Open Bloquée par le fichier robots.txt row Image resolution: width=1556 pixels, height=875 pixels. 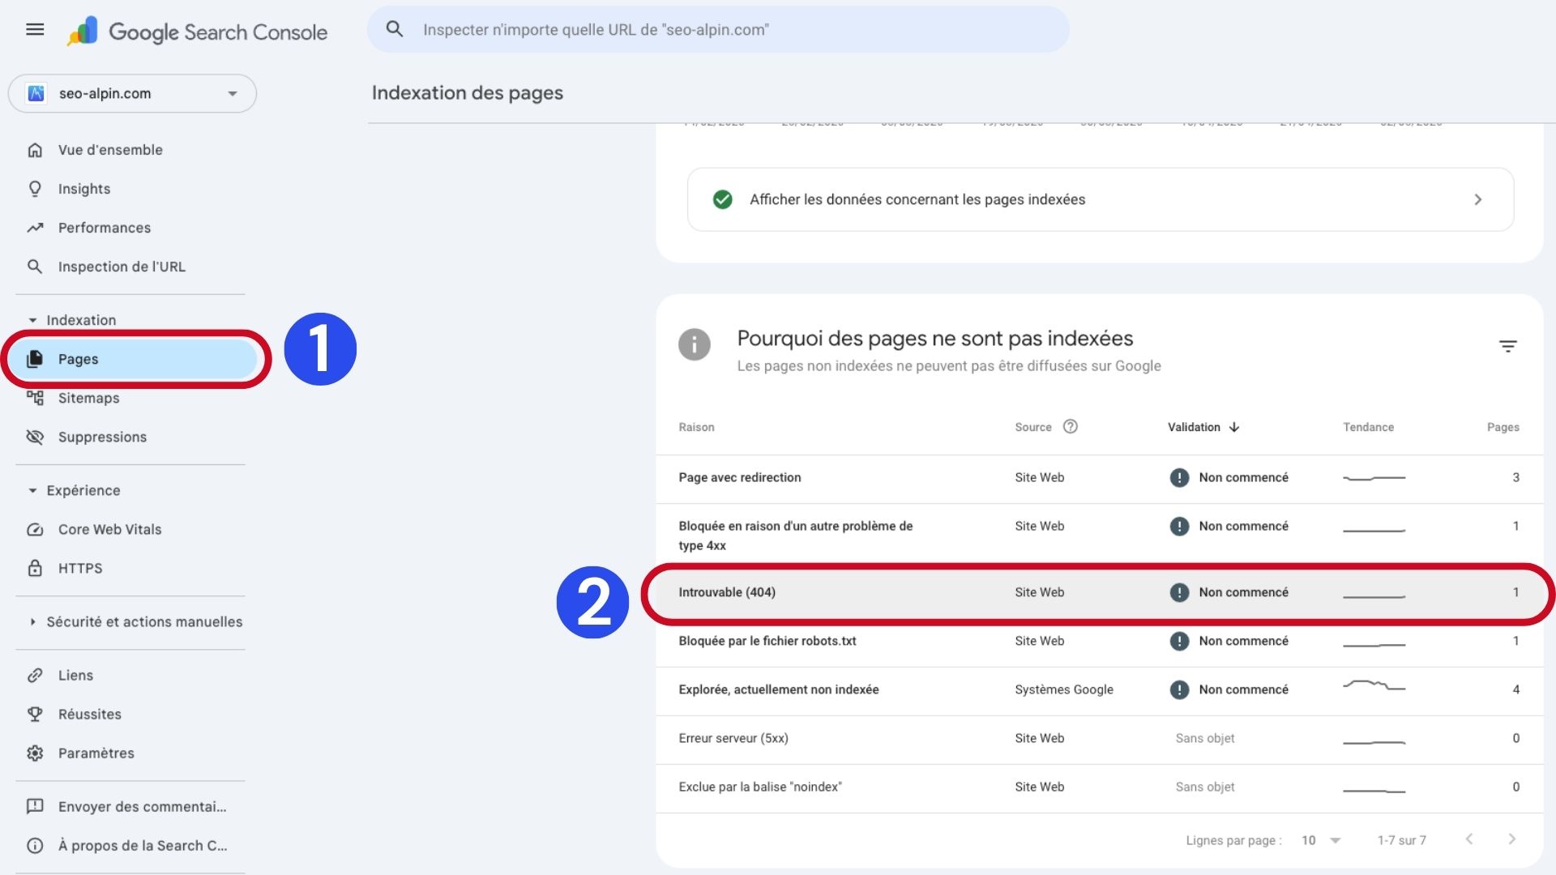pos(1100,641)
